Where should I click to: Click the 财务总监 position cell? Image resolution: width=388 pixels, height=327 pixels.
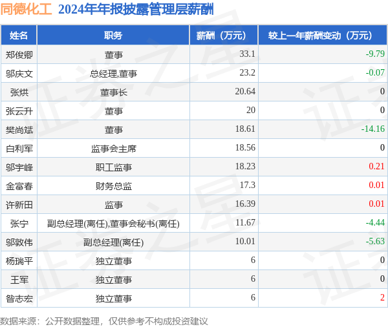pos(113,186)
